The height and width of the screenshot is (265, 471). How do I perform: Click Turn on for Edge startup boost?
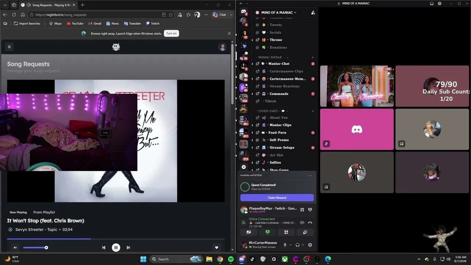tap(171, 33)
